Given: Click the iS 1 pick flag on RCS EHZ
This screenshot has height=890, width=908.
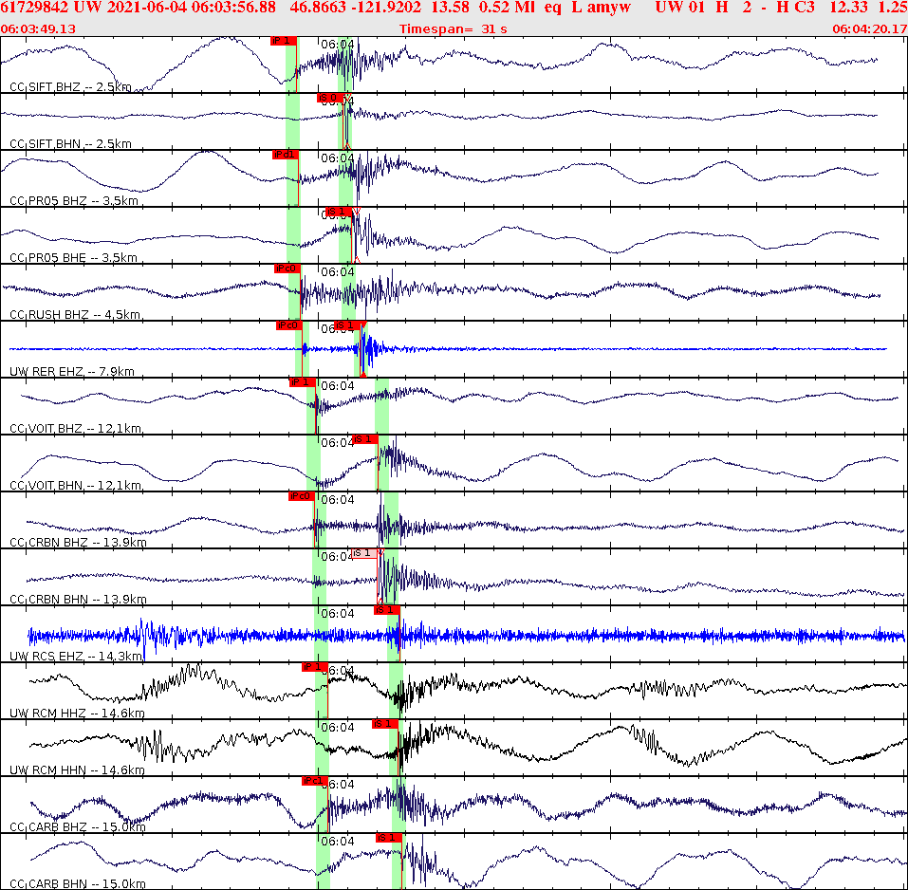Looking at the screenshot, I should coord(385,610).
